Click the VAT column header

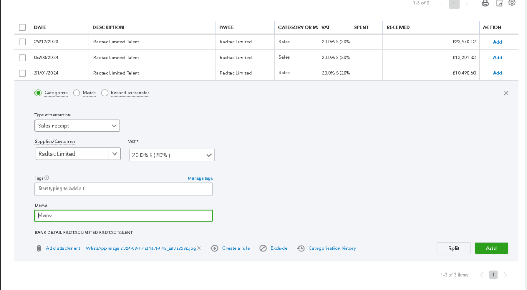coord(326,28)
